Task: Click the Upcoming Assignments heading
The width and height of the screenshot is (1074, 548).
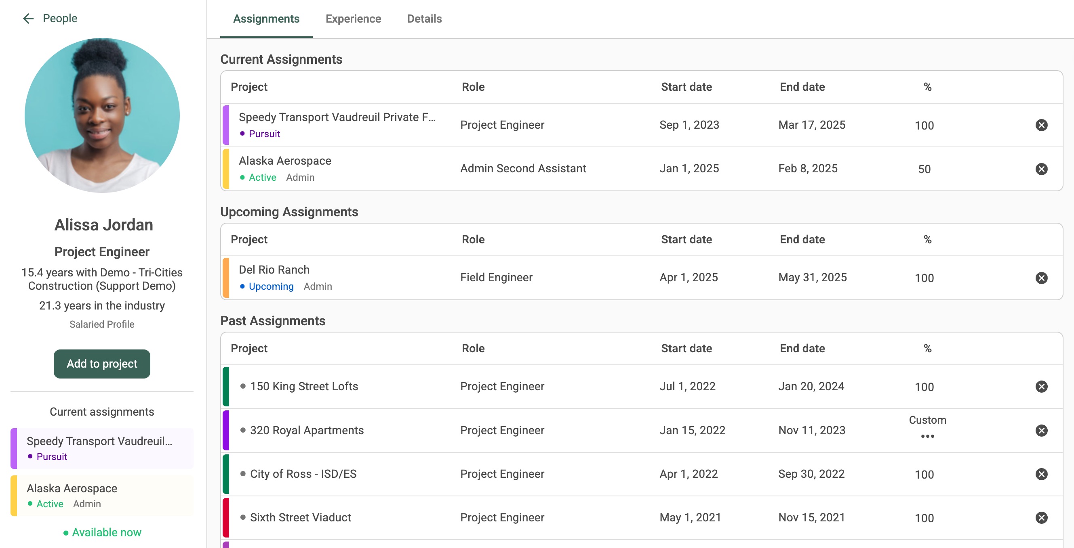Action: (289, 212)
